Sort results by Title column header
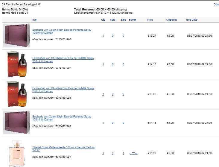The width and height of the screenshot is (219, 167). (34, 20)
